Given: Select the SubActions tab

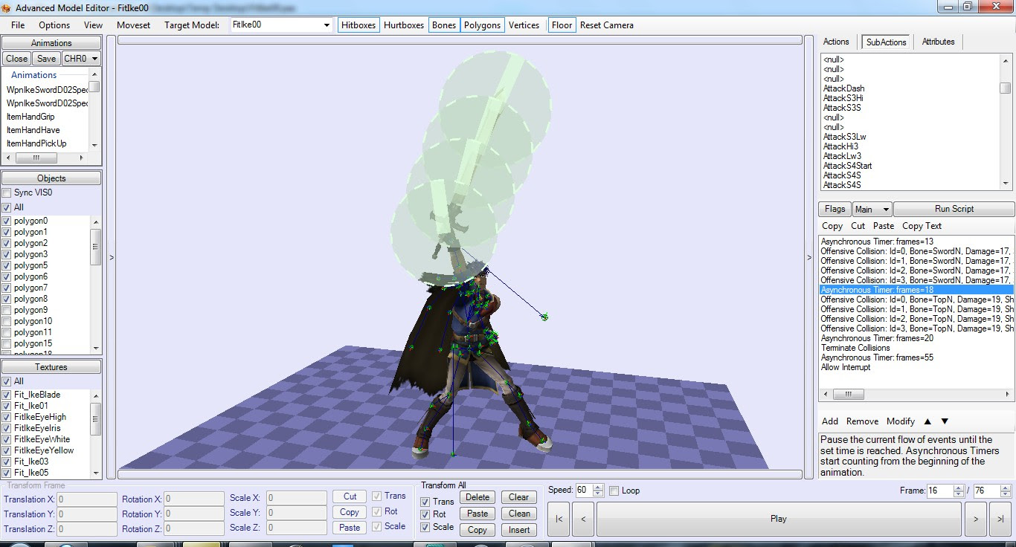Looking at the screenshot, I should 886,42.
